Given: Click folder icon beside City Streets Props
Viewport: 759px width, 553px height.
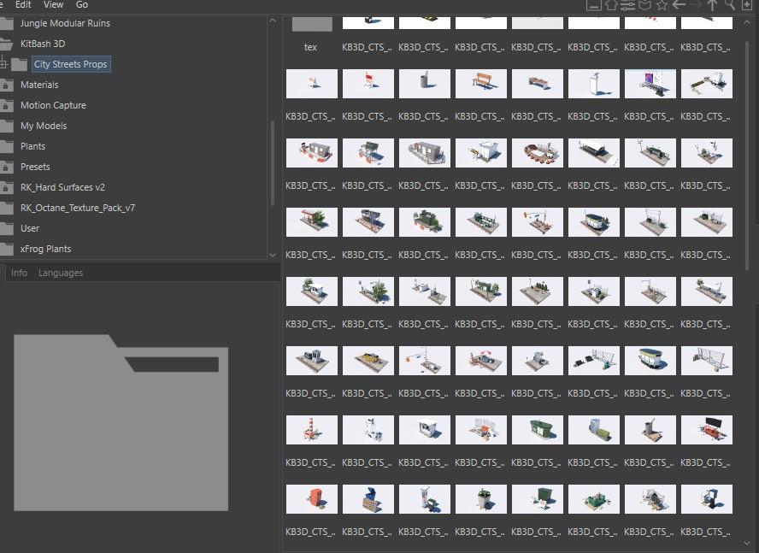Looking at the screenshot, I should [x=20, y=64].
